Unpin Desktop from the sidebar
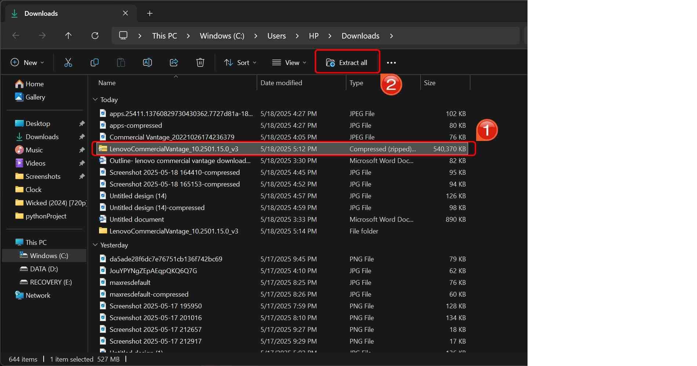This screenshot has height=366, width=697. coord(81,123)
